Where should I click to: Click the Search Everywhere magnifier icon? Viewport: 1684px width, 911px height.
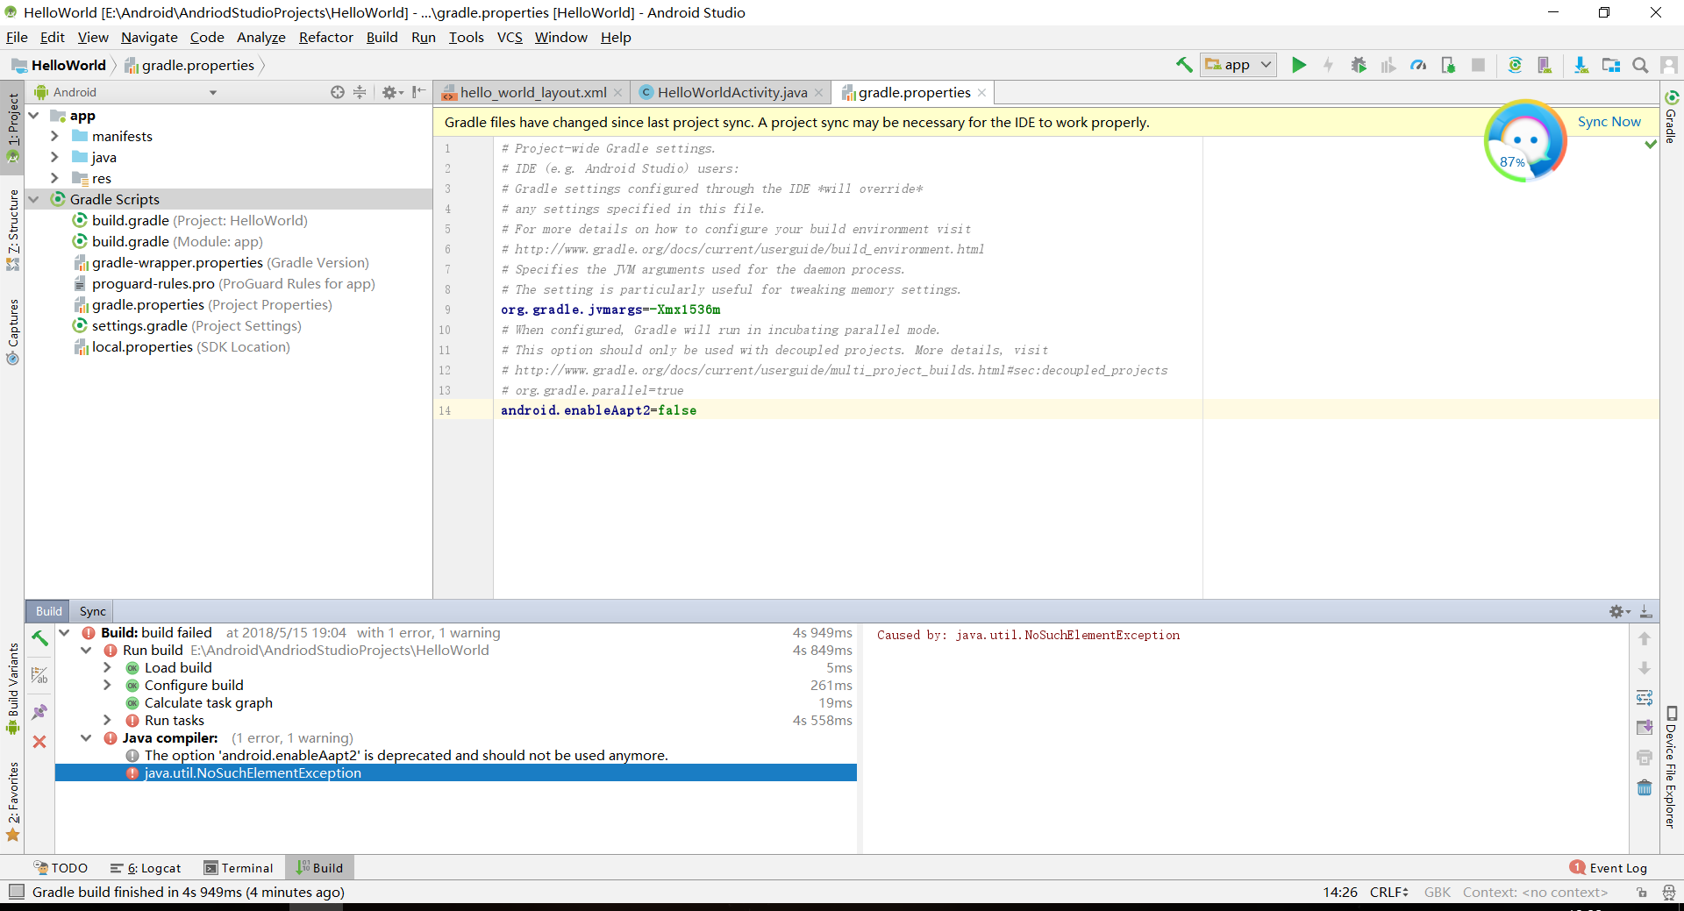point(1640,65)
